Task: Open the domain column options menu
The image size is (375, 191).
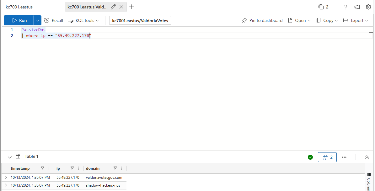Action: pos(121,168)
